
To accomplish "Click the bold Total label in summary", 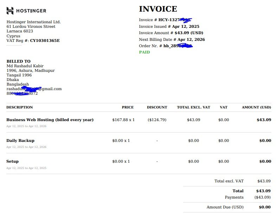I will point(238,191).
